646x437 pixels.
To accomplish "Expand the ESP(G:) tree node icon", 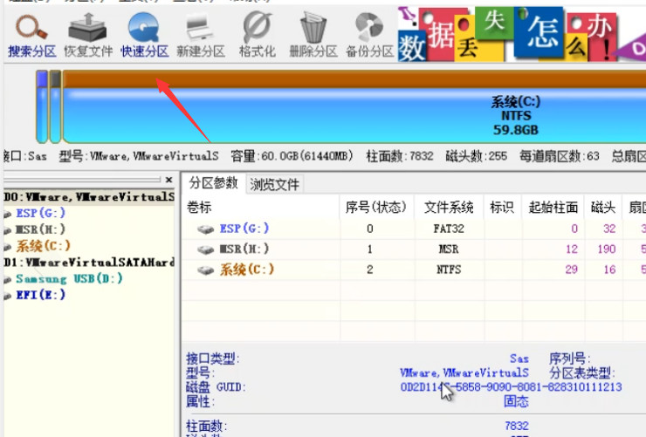I will (7, 214).
